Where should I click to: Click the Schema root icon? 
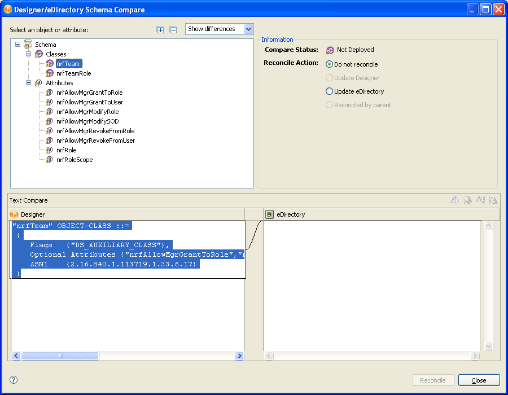coord(28,45)
